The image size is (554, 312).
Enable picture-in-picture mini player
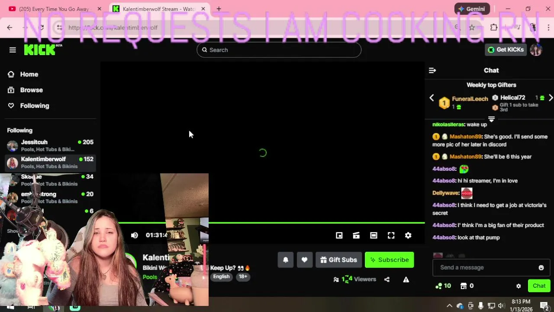click(x=339, y=235)
